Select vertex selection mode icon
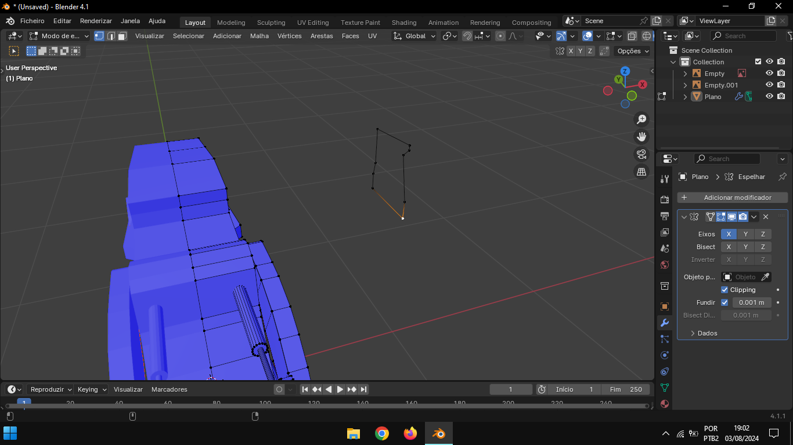 (x=99, y=36)
